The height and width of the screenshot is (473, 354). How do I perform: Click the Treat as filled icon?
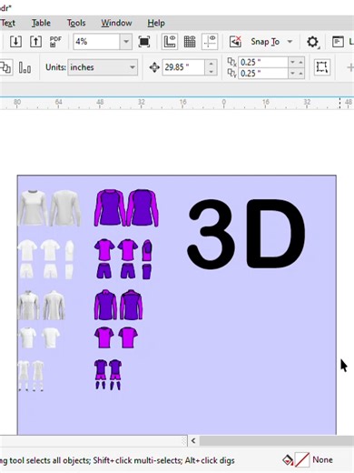[x=321, y=67]
